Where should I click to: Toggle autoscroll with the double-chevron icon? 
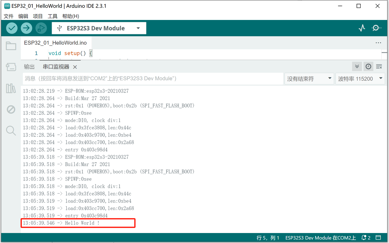coord(357,66)
